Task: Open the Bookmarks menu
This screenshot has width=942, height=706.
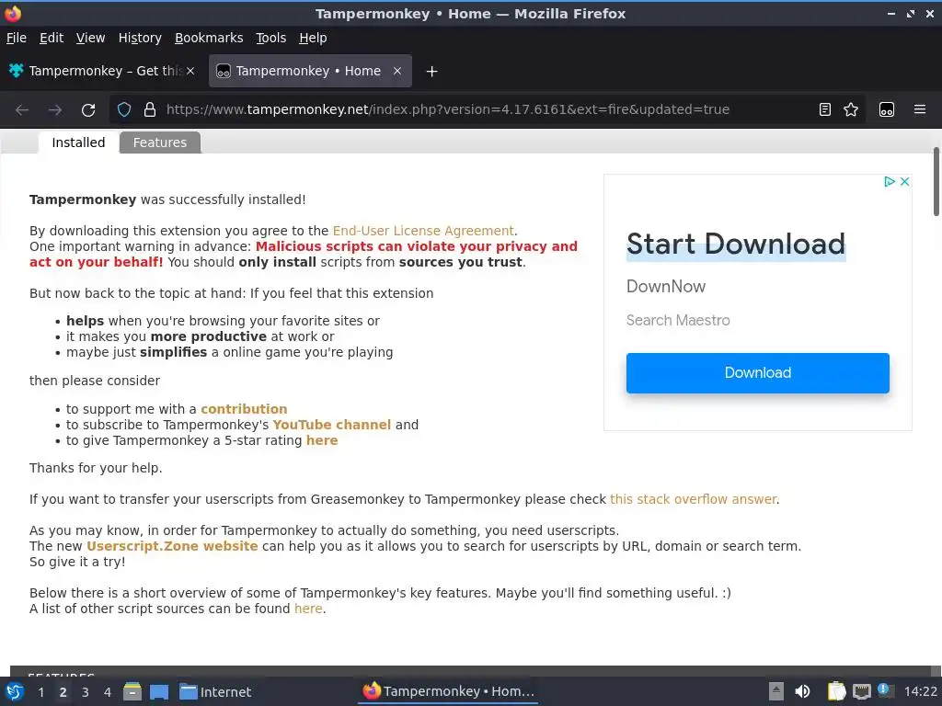Action: (x=209, y=38)
